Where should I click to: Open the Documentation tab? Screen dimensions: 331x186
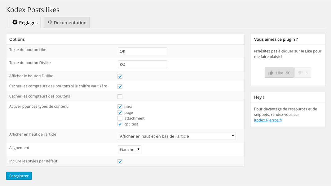67,23
